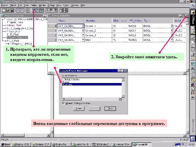Click the Redo toolbar icon
Viewport: 196px width, 147px height.
(22, 10)
